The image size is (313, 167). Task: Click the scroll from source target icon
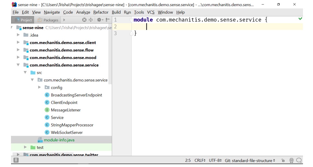point(84,20)
